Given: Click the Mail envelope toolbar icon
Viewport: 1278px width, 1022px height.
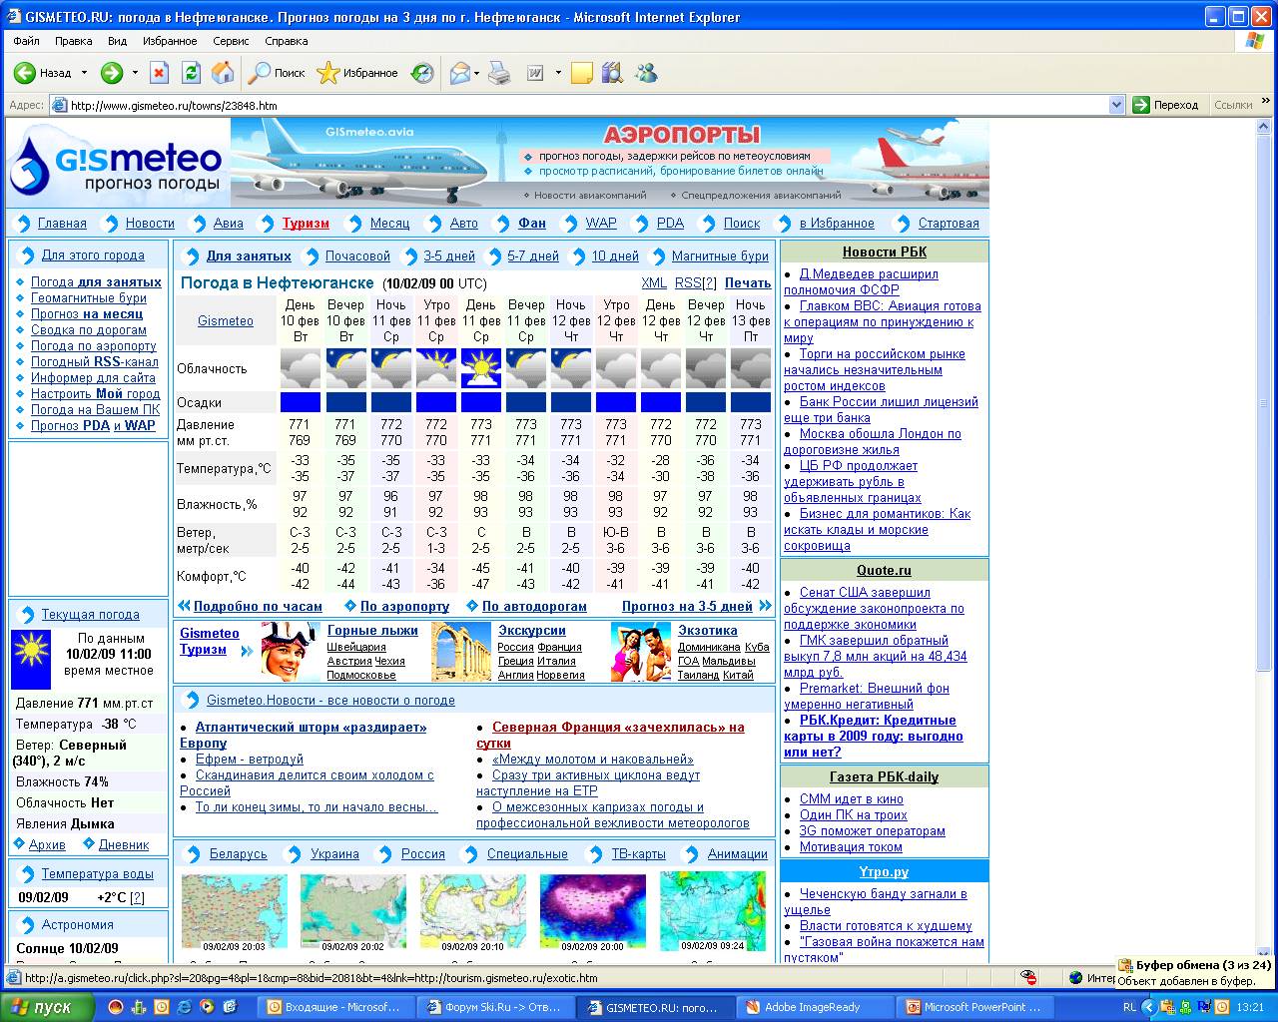Looking at the screenshot, I should click(459, 73).
